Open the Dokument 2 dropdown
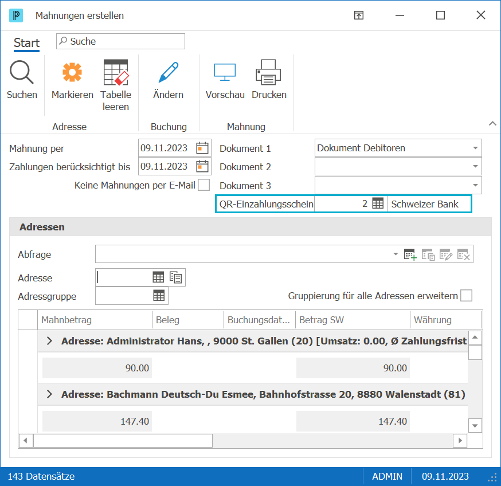The height and width of the screenshot is (486, 501). coord(475,166)
